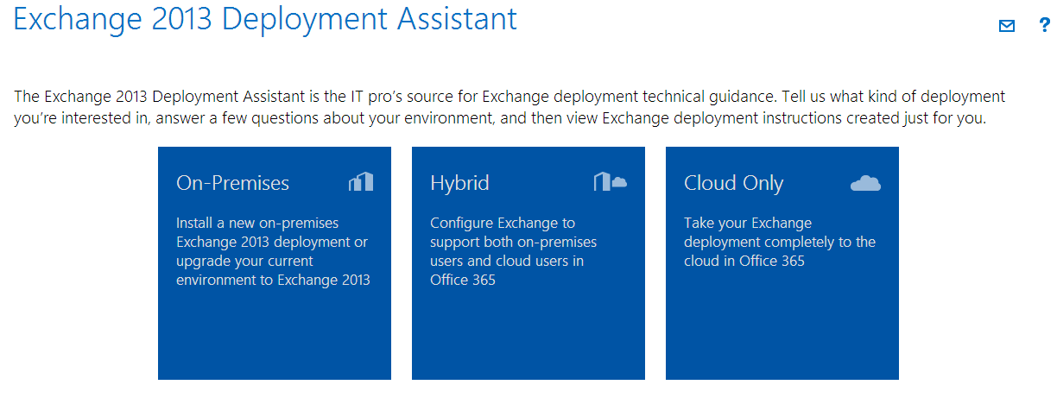Click the envelope feedback icon
This screenshot has height=410, width=1057.
[x=1006, y=26]
